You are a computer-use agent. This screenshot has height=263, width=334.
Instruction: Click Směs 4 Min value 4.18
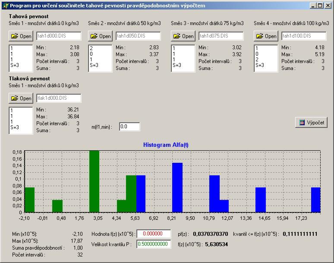pyautogui.click(x=319, y=48)
